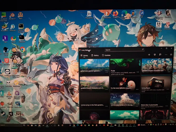Viewport: 176px width, 132px height.
Task: Open options menu on Fluids card
Action: click(138, 72)
